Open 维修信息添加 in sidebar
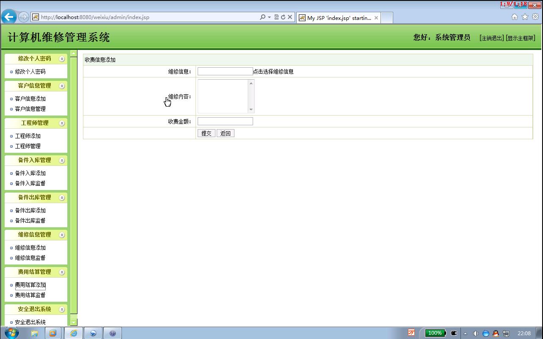This screenshot has height=339, width=543. pyautogui.click(x=30, y=248)
